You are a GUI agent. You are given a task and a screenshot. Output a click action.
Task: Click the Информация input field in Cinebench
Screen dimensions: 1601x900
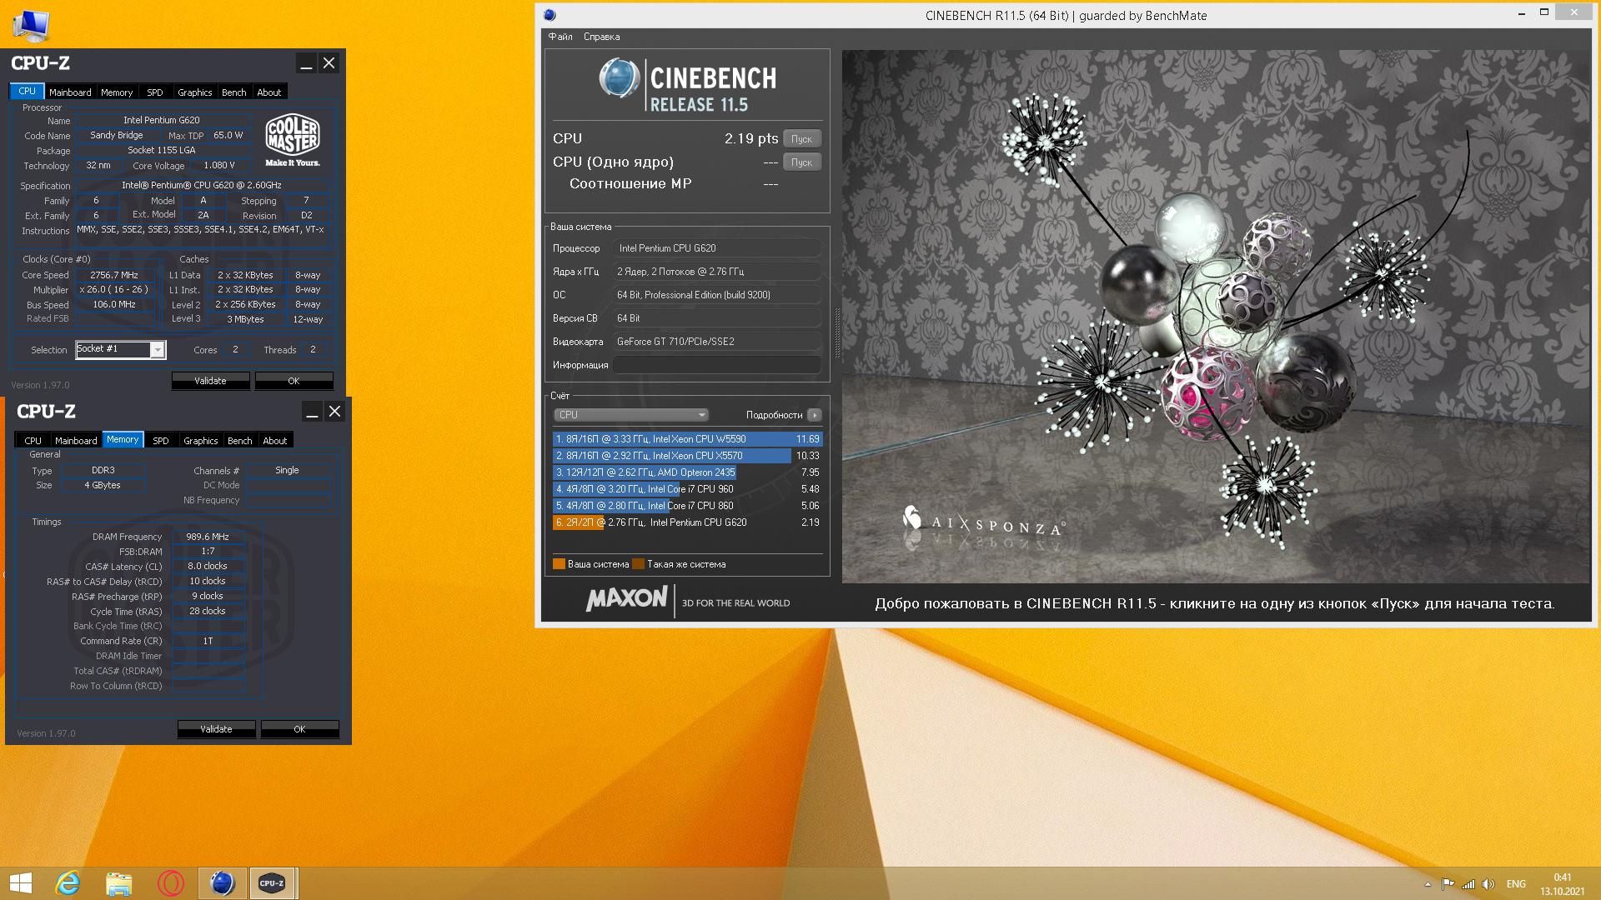click(x=717, y=365)
